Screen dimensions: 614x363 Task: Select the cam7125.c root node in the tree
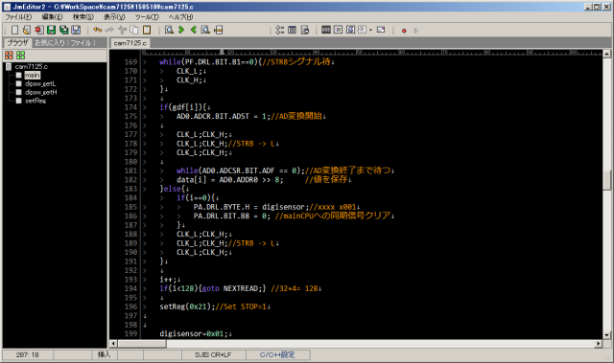(32, 66)
